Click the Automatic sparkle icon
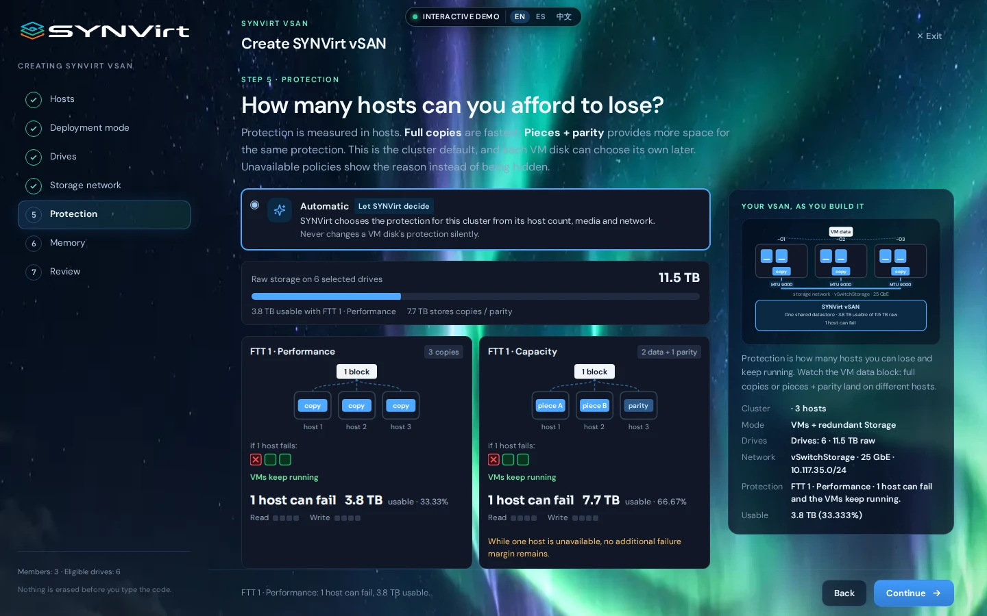This screenshot has width=987, height=616. click(x=280, y=210)
